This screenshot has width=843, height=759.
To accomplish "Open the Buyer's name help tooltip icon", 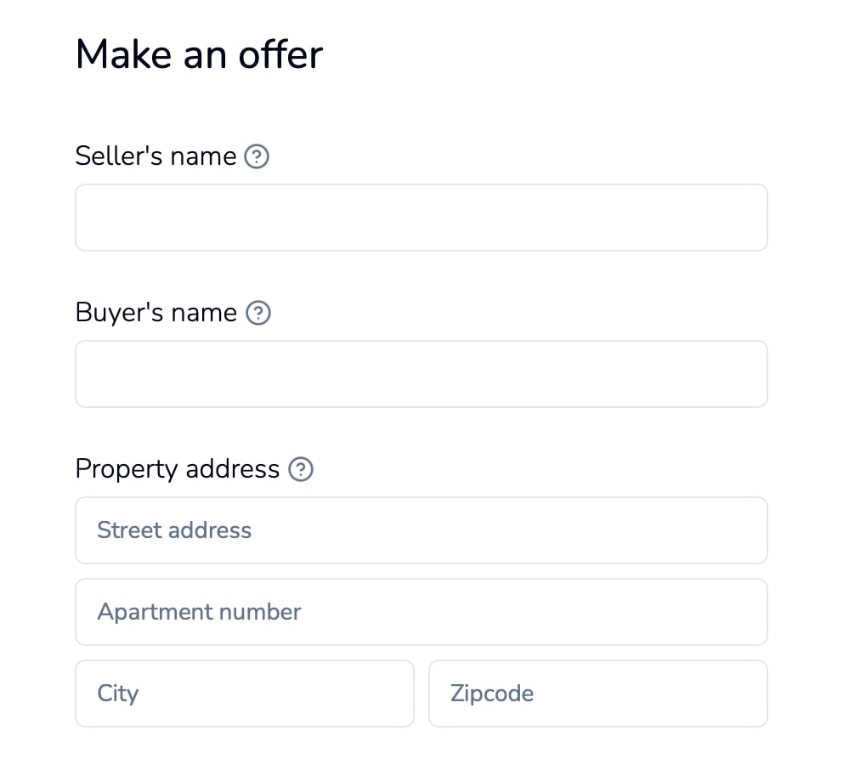I will tap(258, 313).
